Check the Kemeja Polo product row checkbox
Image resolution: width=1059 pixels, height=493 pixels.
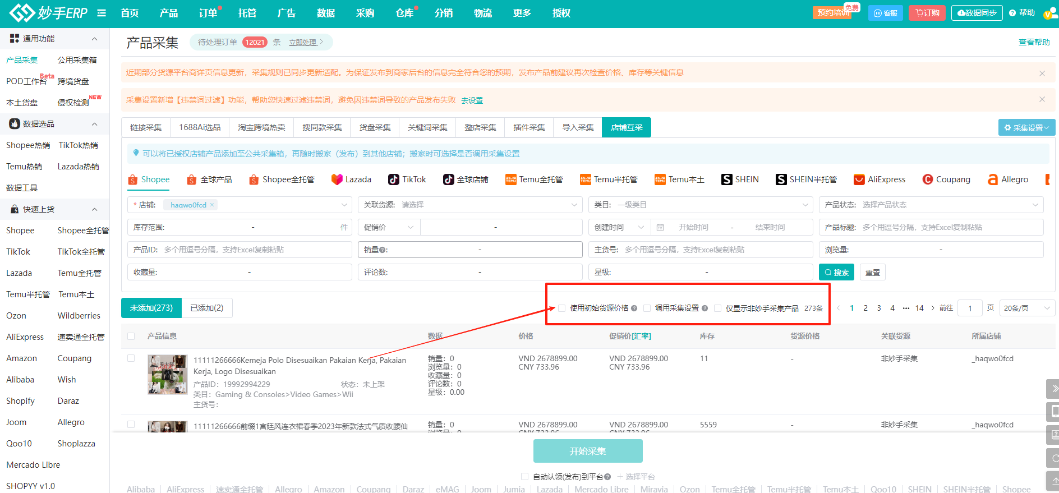(131, 358)
